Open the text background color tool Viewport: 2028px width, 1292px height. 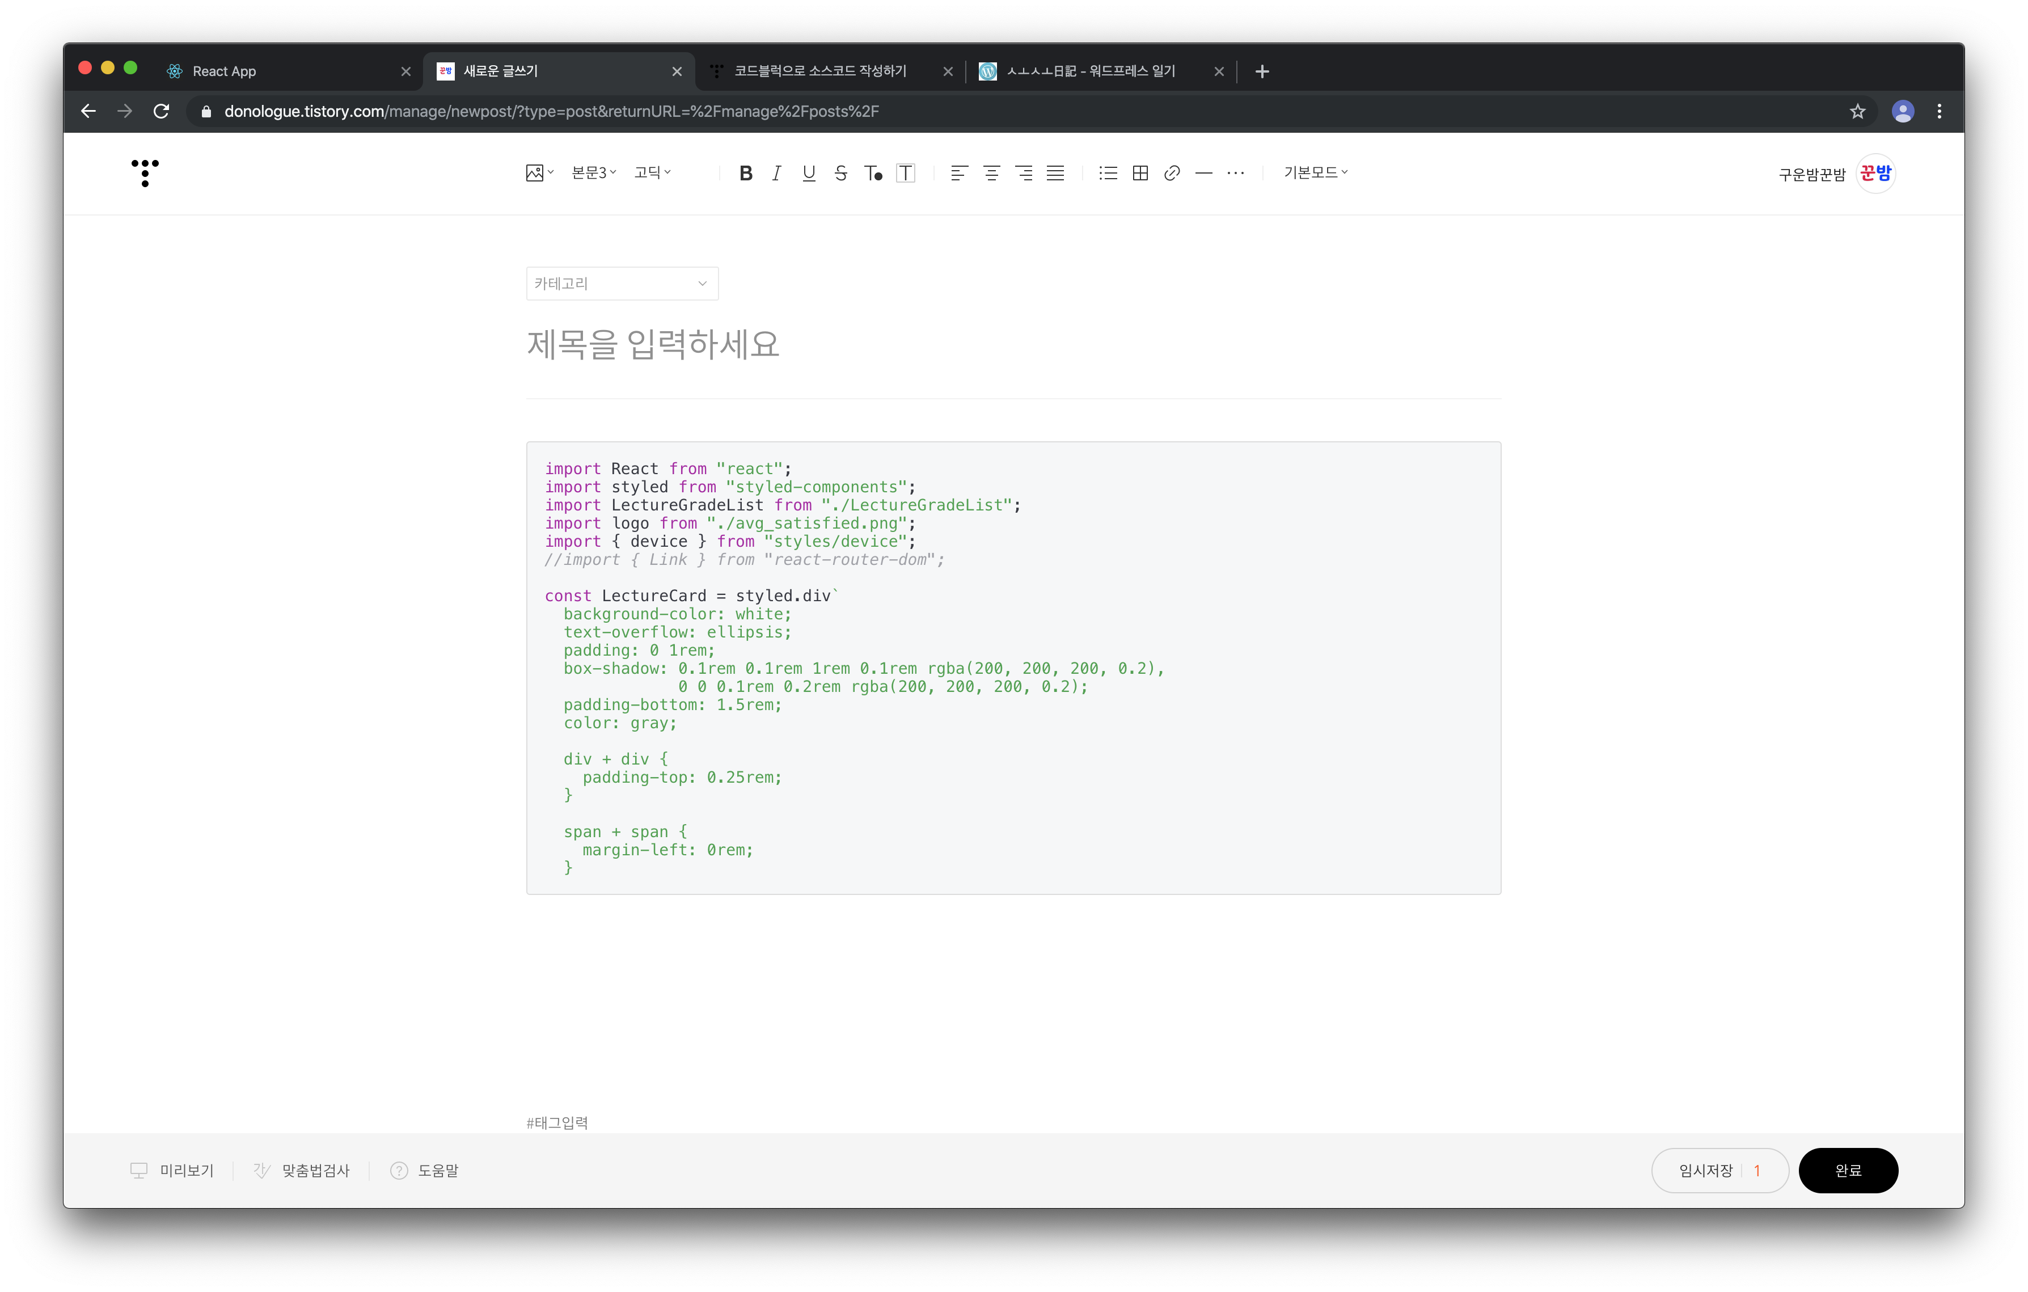[x=905, y=174]
